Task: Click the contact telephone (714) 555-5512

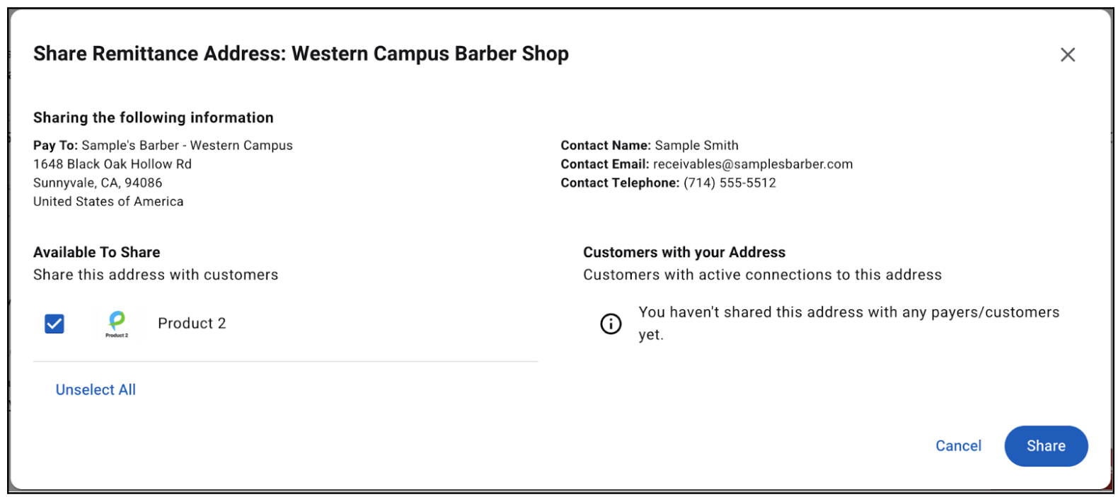Action: [729, 183]
